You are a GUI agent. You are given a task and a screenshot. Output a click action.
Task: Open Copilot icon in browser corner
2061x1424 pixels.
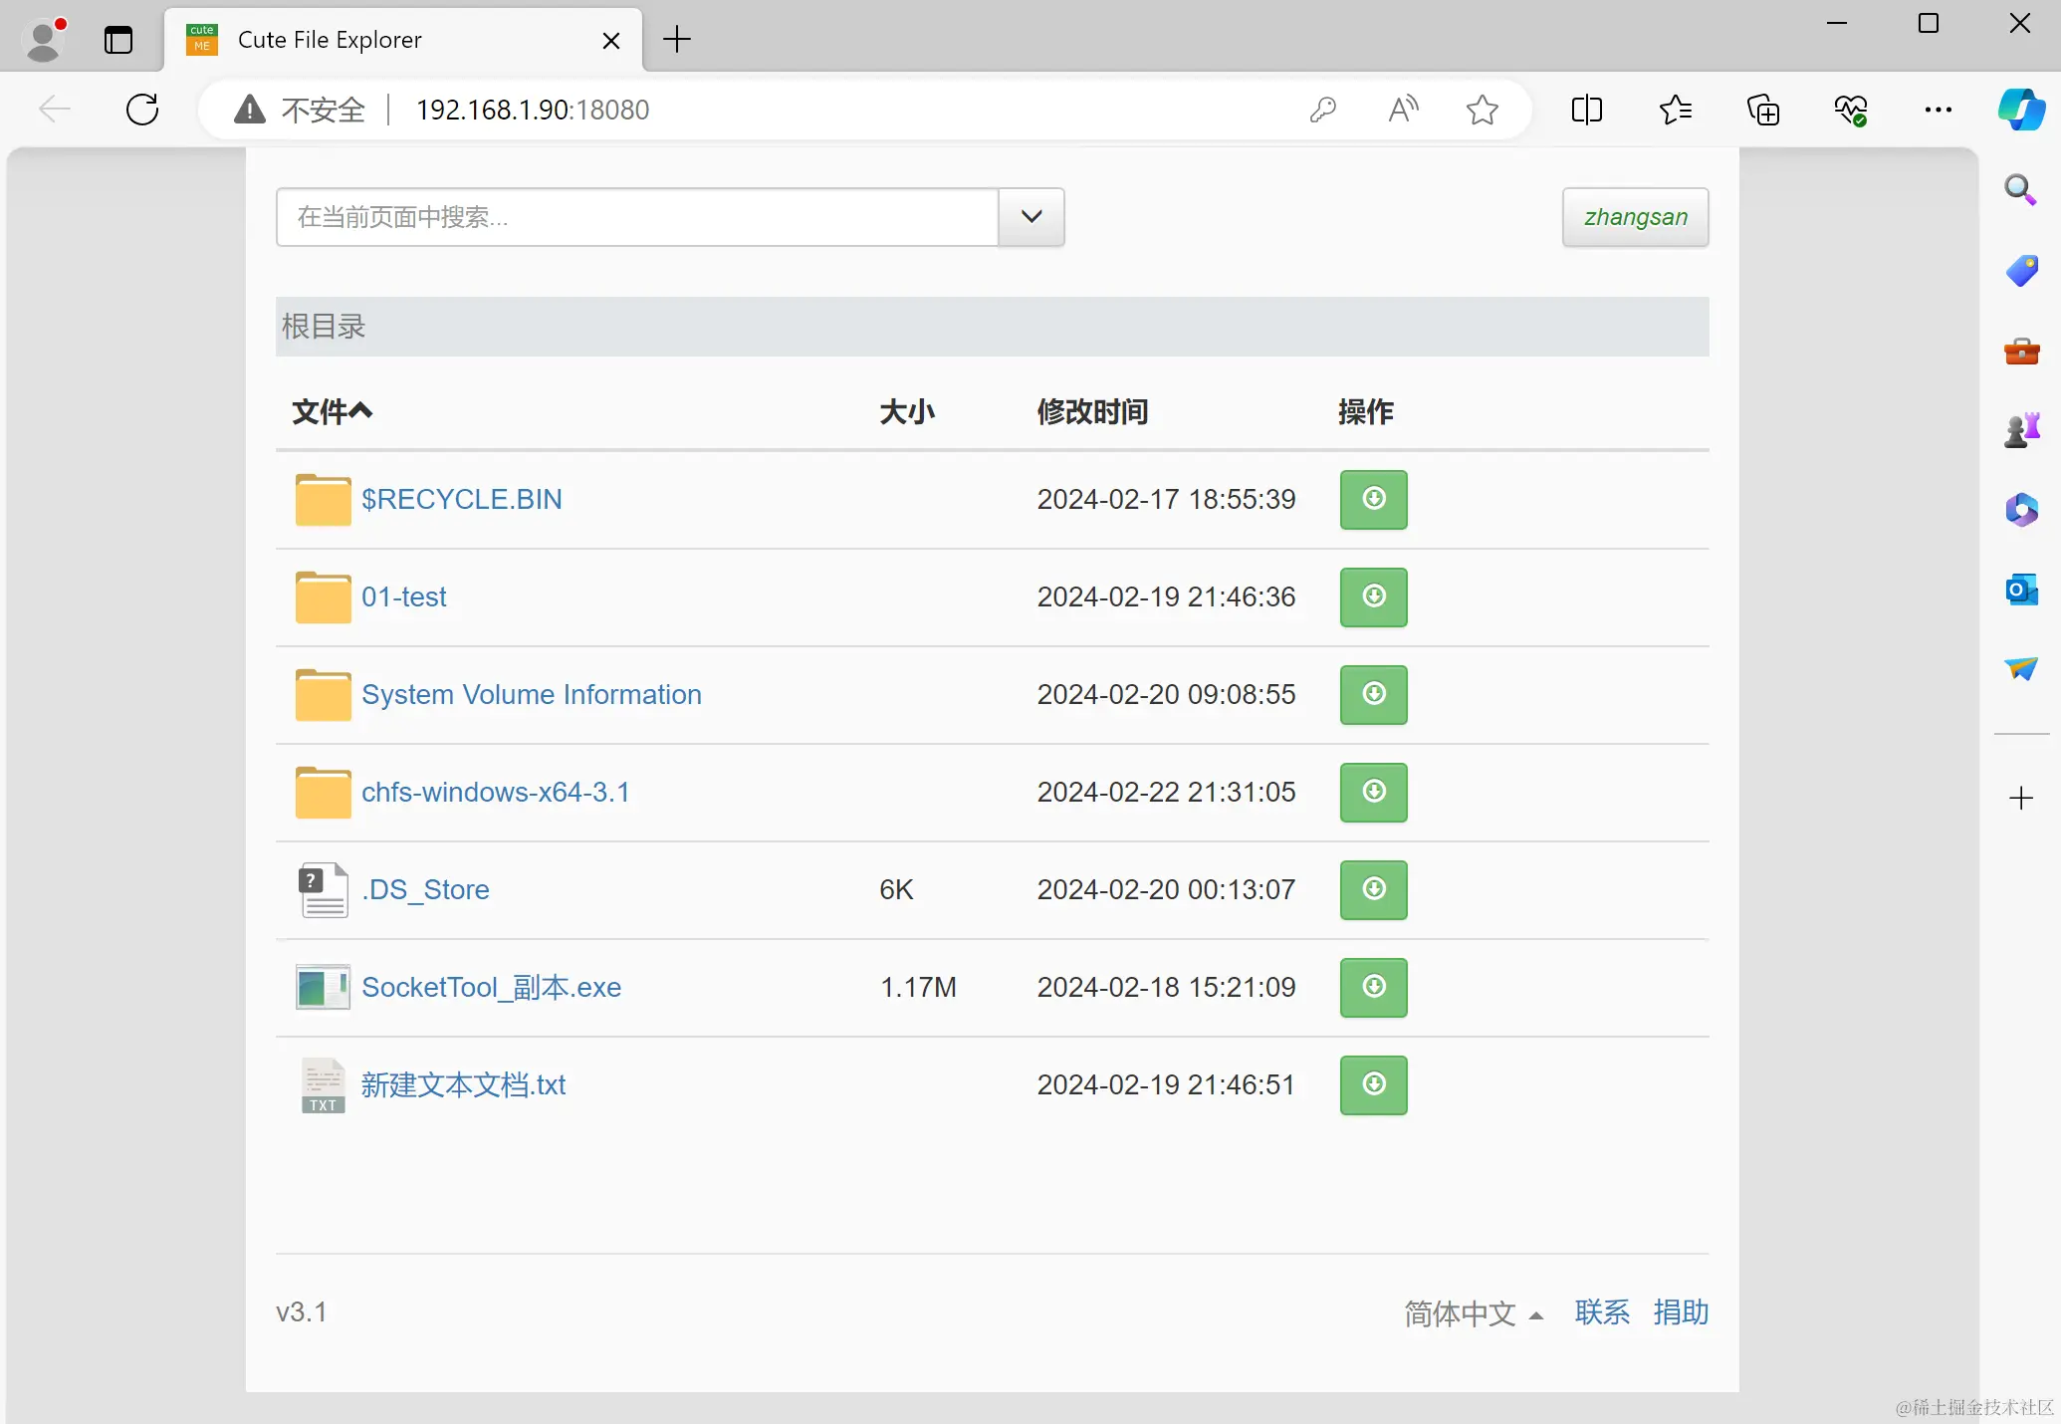coord(2021,109)
